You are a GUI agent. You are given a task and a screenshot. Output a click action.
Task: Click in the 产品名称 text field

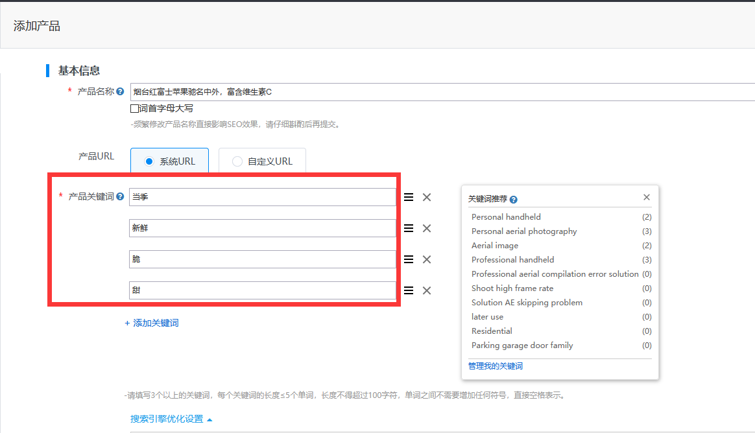tap(441, 92)
